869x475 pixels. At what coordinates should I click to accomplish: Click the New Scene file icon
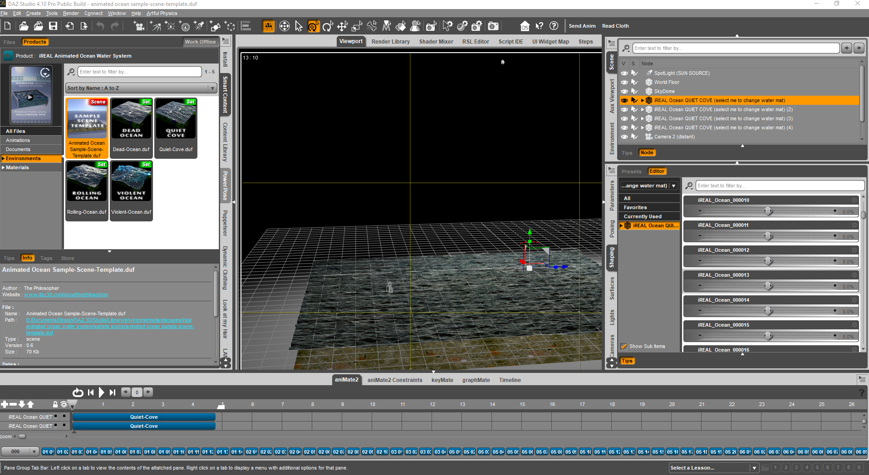pyautogui.click(x=8, y=26)
